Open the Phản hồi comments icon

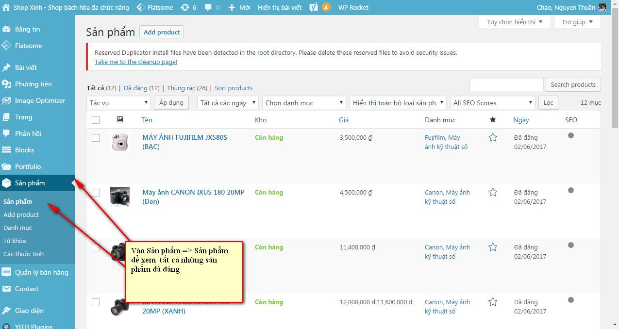click(x=6, y=133)
